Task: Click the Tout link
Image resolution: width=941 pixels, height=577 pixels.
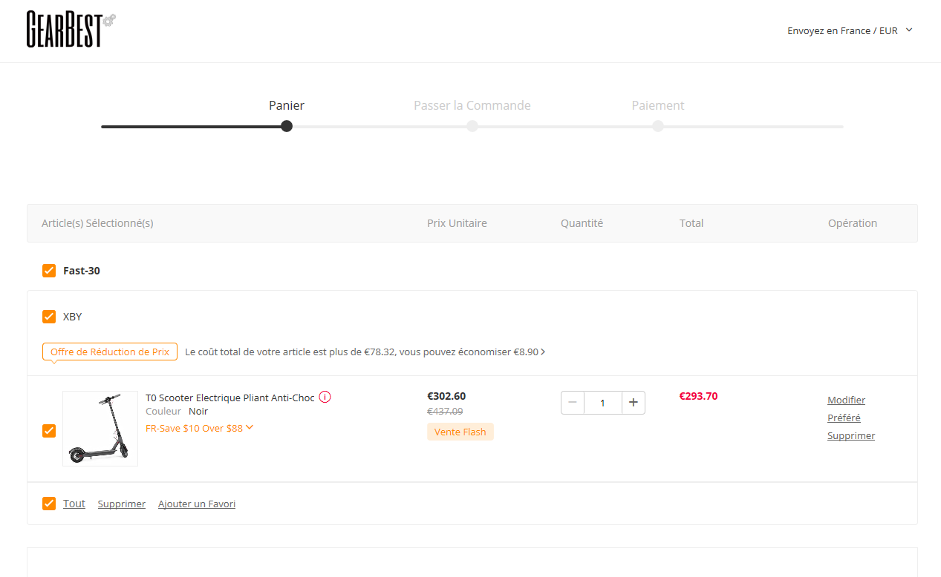Action: point(74,504)
